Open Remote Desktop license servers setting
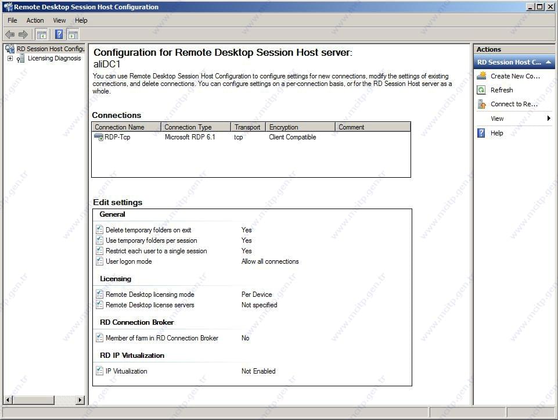Image resolution: width=558 pixels, height=420 pixels. [150, 304]
